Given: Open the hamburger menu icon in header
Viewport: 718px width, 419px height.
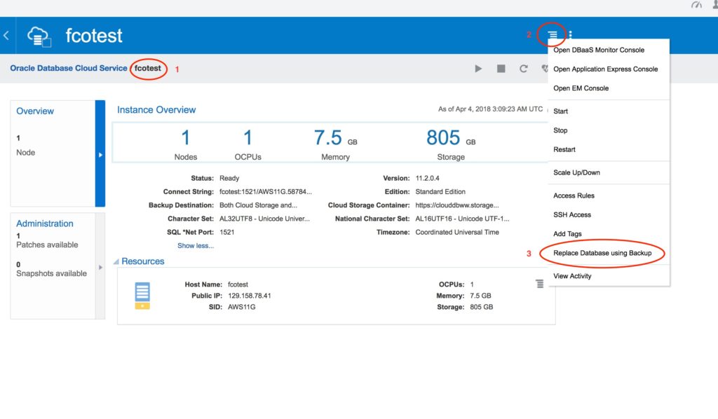Looking at the screenshot, I should coord(553,34).
